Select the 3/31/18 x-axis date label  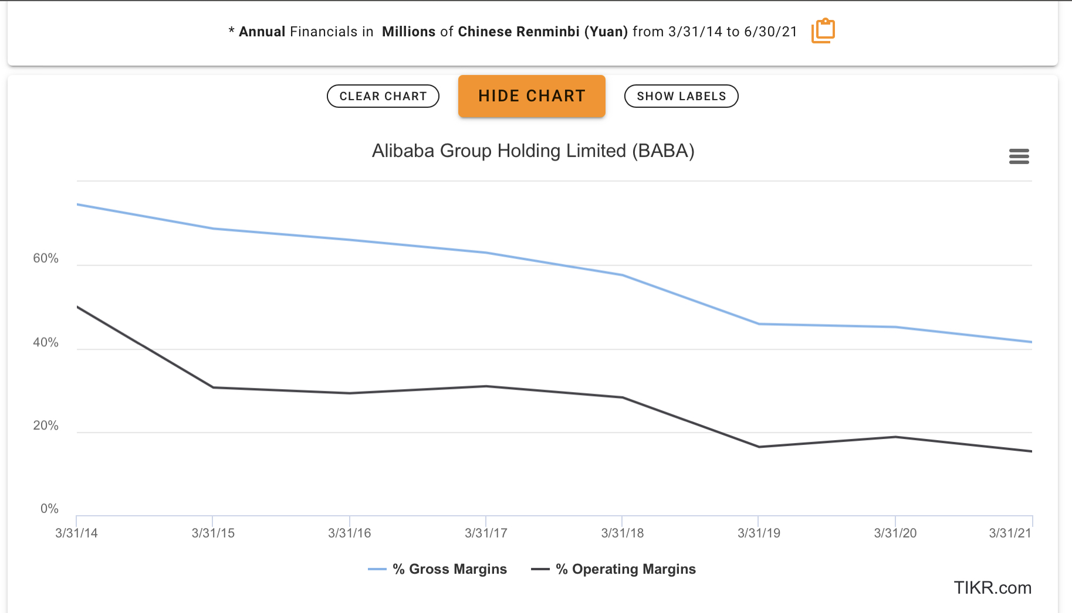[x=622, y=533]
